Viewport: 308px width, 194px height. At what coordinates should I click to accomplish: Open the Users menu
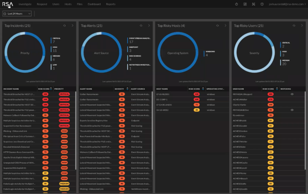coord(56,4)
